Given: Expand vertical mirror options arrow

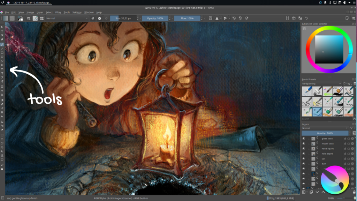Looking at the screenshot, I should 229,18.
